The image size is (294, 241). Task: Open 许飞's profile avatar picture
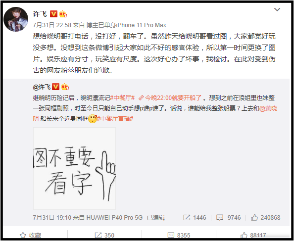point(16,19)
